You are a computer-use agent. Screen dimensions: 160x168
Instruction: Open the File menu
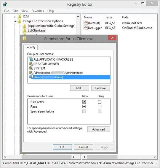7,11
